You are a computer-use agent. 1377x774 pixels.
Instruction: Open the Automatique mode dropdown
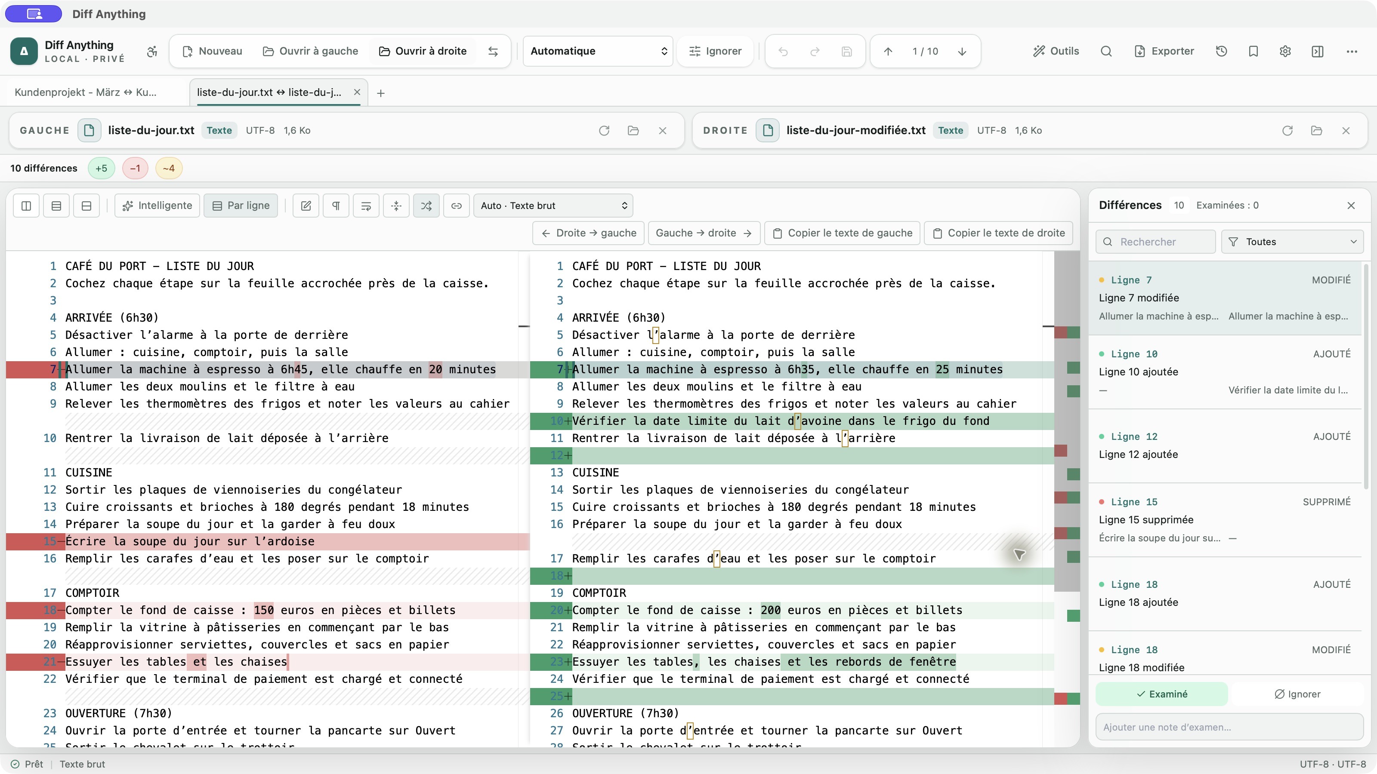point(598,51)
